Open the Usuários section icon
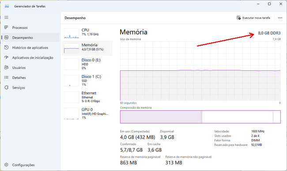The width and height of the screenshot is (287, 171). pyautogui.click(x=7, y=67)
